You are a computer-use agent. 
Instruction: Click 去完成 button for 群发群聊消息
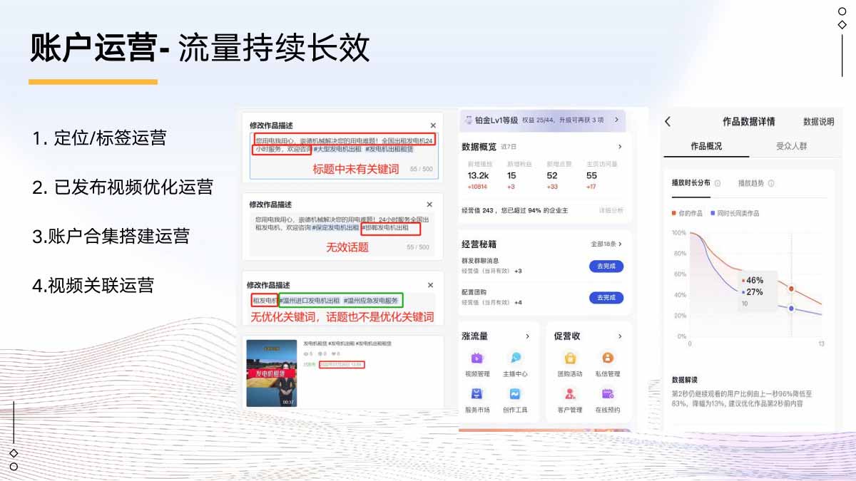tap(606, 267)
